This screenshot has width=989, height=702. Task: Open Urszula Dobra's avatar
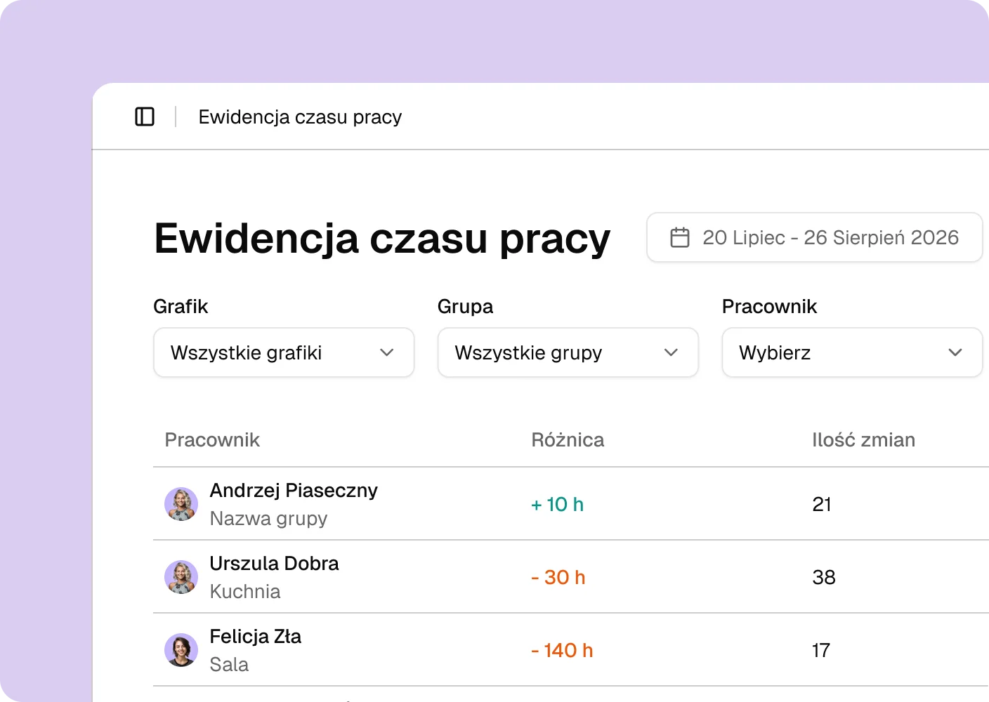pyautogui.click(x=181, y=577)
